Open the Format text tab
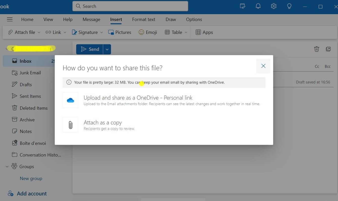This screenshot has height=201, width=338. pos(144,19)
